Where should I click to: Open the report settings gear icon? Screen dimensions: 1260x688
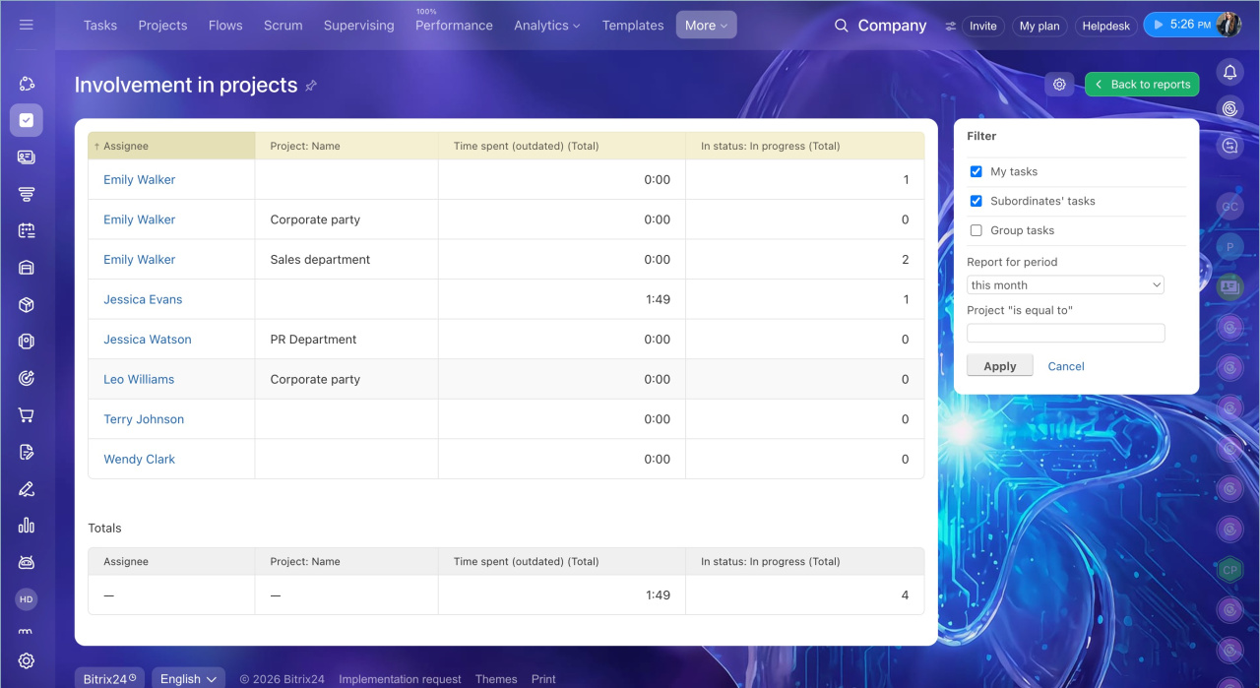click(x=1059, y=85)
